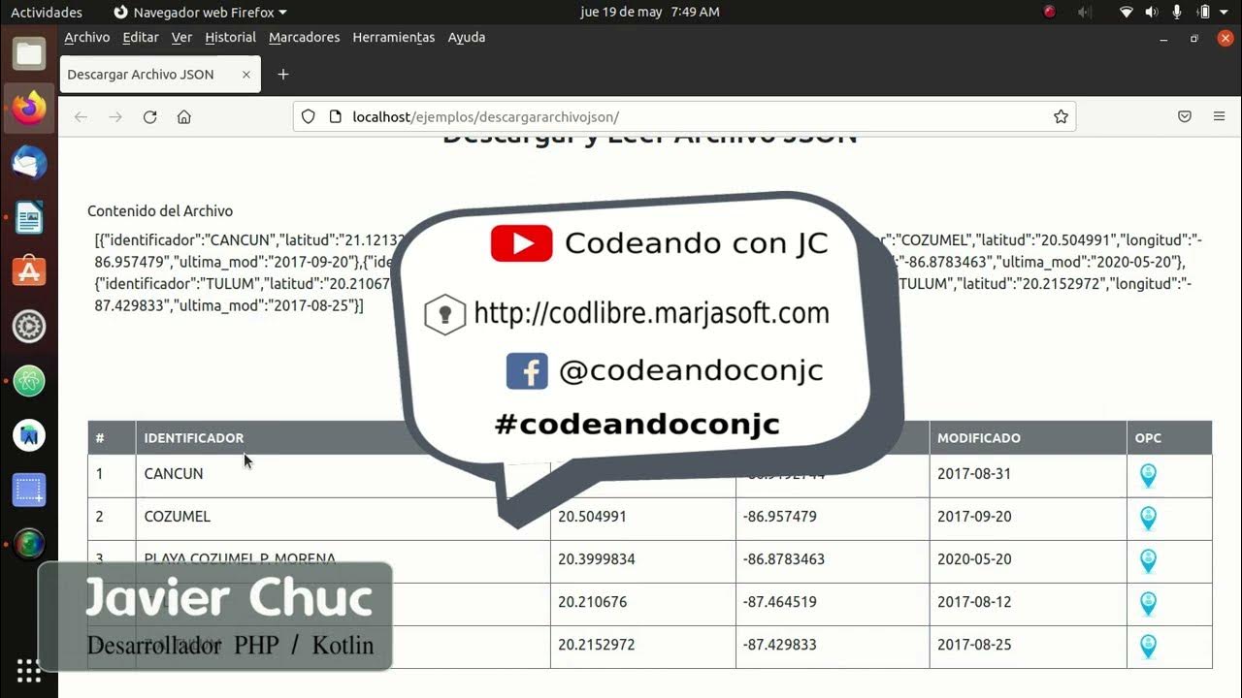Launch the Atom editor from the dock

29,381
